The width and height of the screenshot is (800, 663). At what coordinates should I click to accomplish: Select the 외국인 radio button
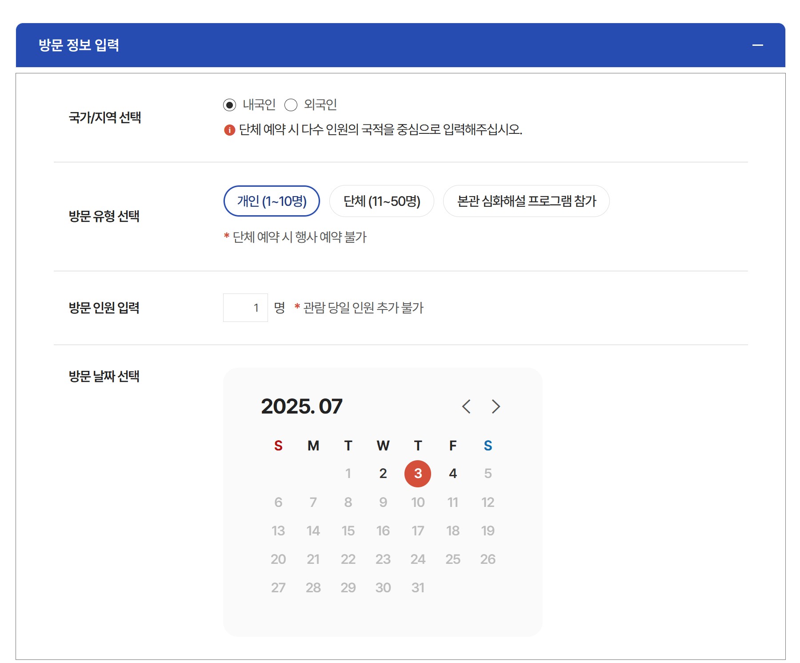tap(291, 105)
